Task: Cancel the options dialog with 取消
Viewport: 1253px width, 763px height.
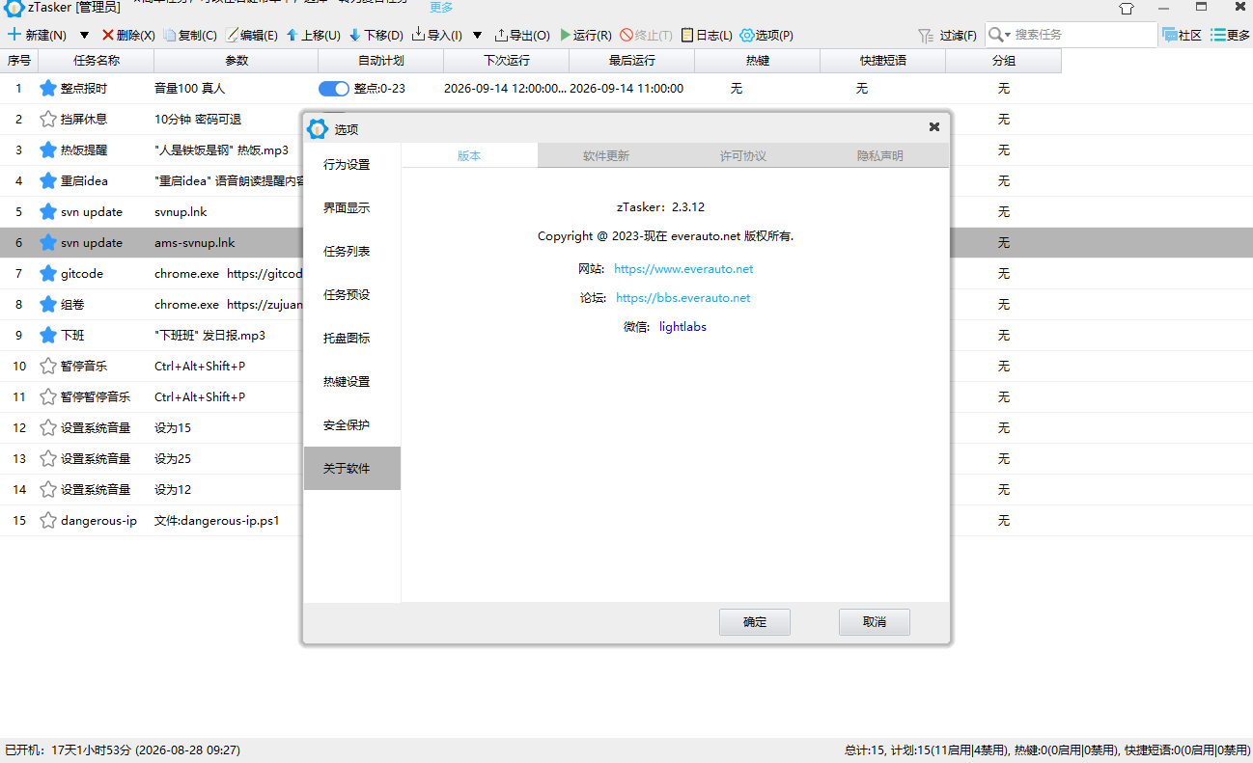Action: [x=875, y=622]
